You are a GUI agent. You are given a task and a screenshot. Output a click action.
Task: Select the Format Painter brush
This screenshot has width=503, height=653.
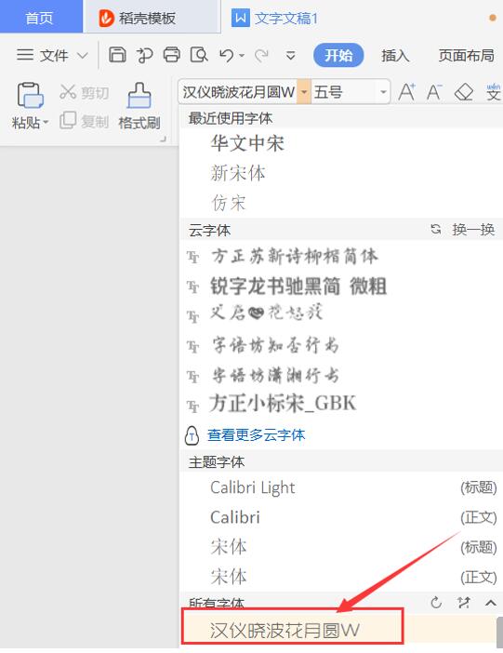[139, 96]
